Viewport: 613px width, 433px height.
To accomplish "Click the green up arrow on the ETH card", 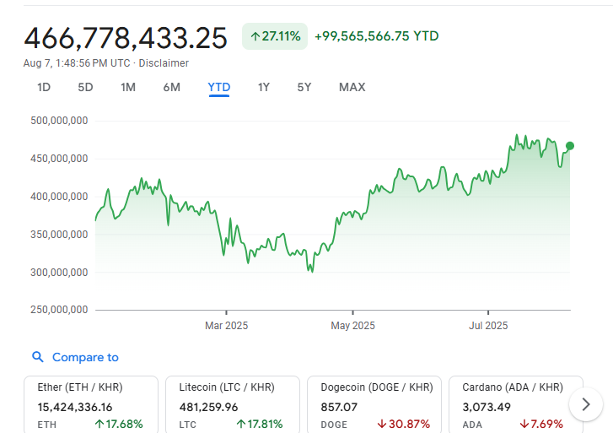I will pyautogui.click(x=99, y=424).
